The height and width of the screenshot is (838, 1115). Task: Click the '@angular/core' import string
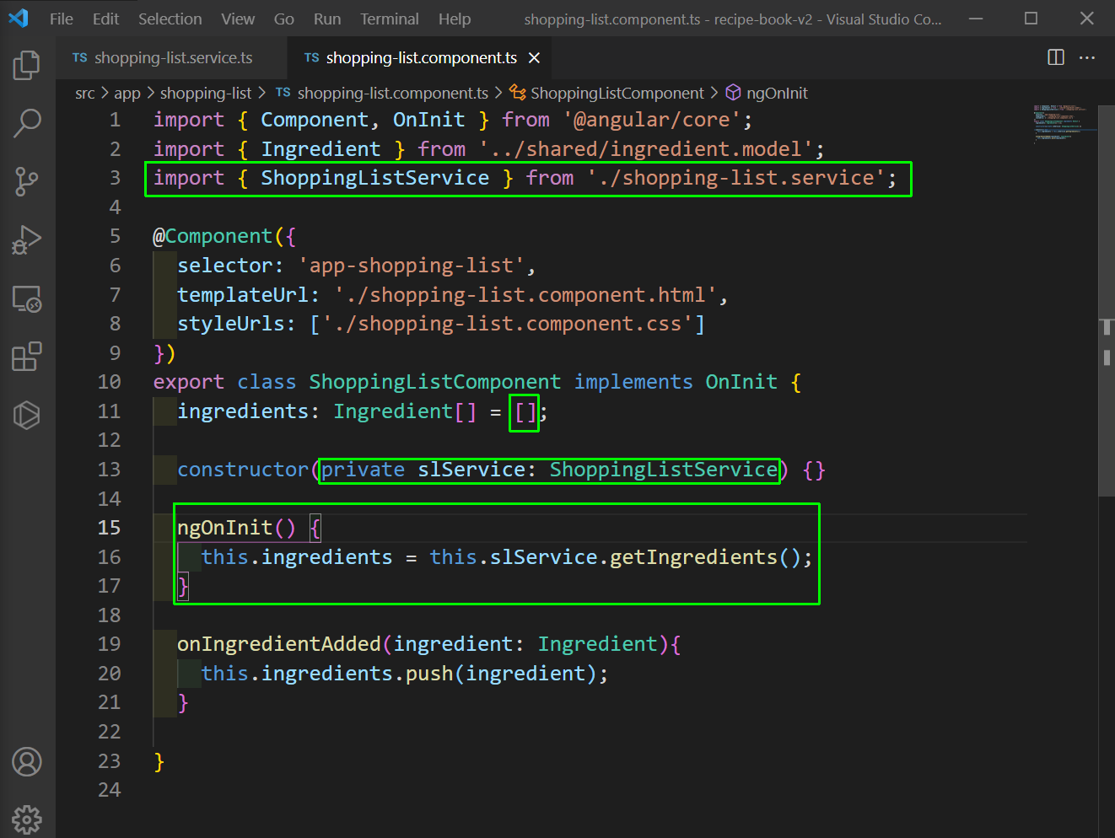[651, 120]
